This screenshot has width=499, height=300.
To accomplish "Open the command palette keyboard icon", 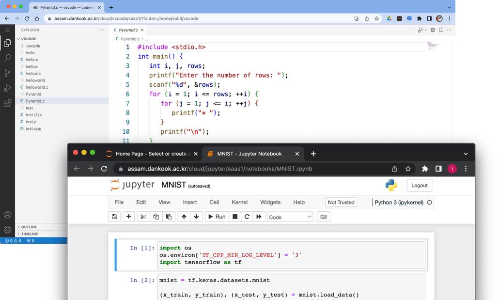I will 323,217.
